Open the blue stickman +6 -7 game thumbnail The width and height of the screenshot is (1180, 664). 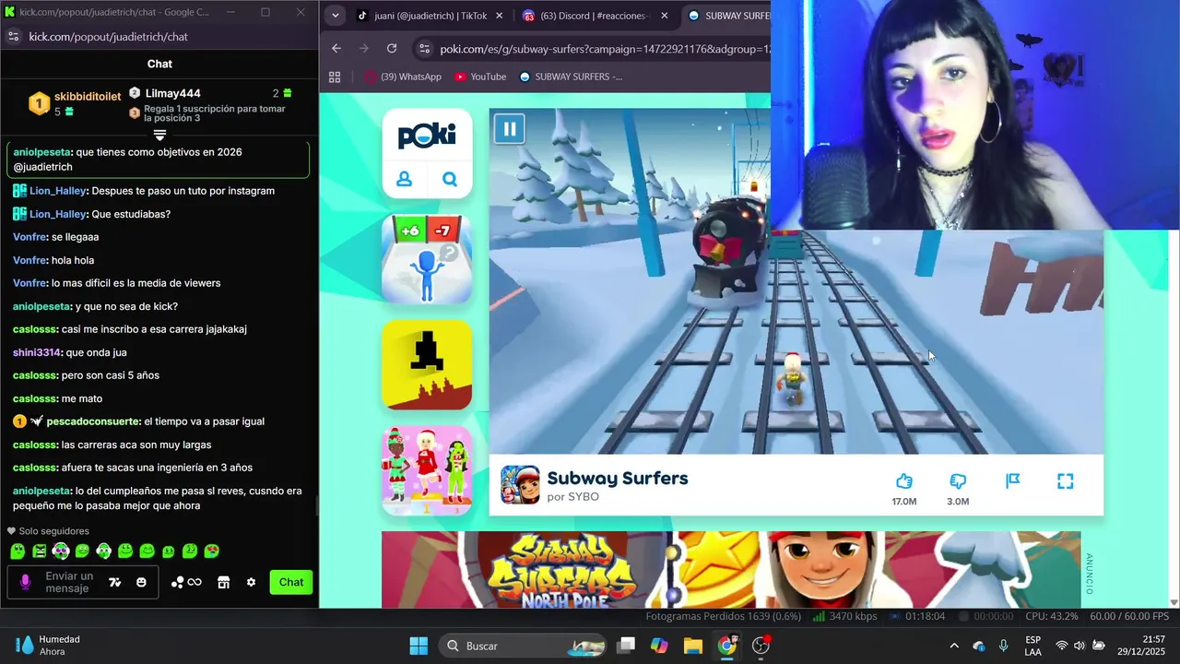coord(427,259)
